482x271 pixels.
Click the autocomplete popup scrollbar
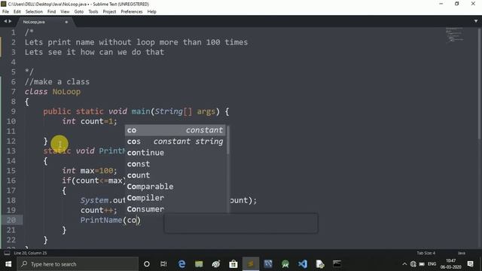(227, 140)
